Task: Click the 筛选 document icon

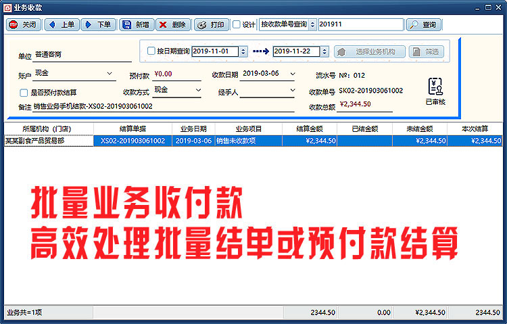Action: pyautogui.click(x=417, y=52)
